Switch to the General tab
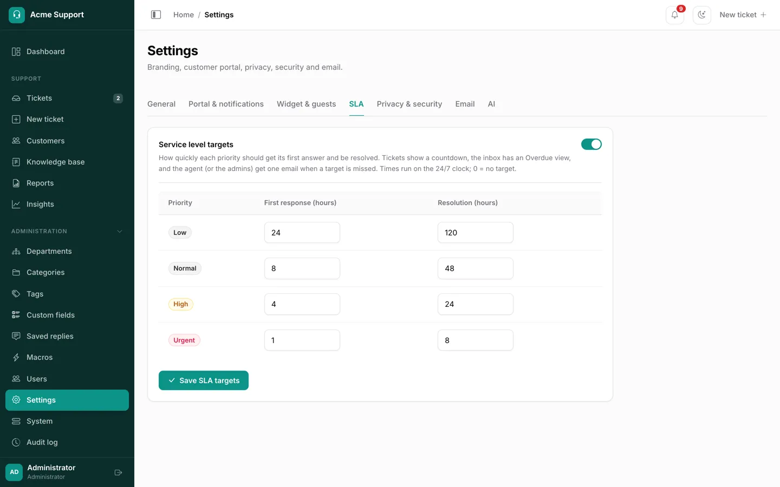 pyautogui.click(x=161, y=104)
